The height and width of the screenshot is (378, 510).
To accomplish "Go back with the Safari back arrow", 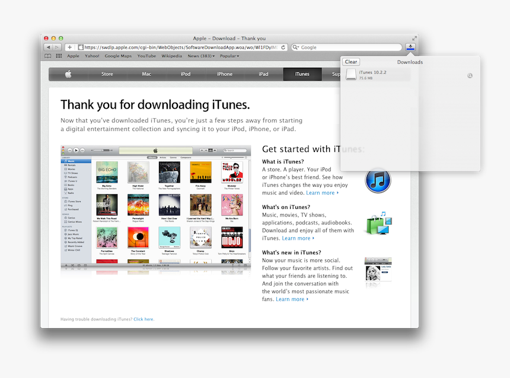I will [48, 47].
